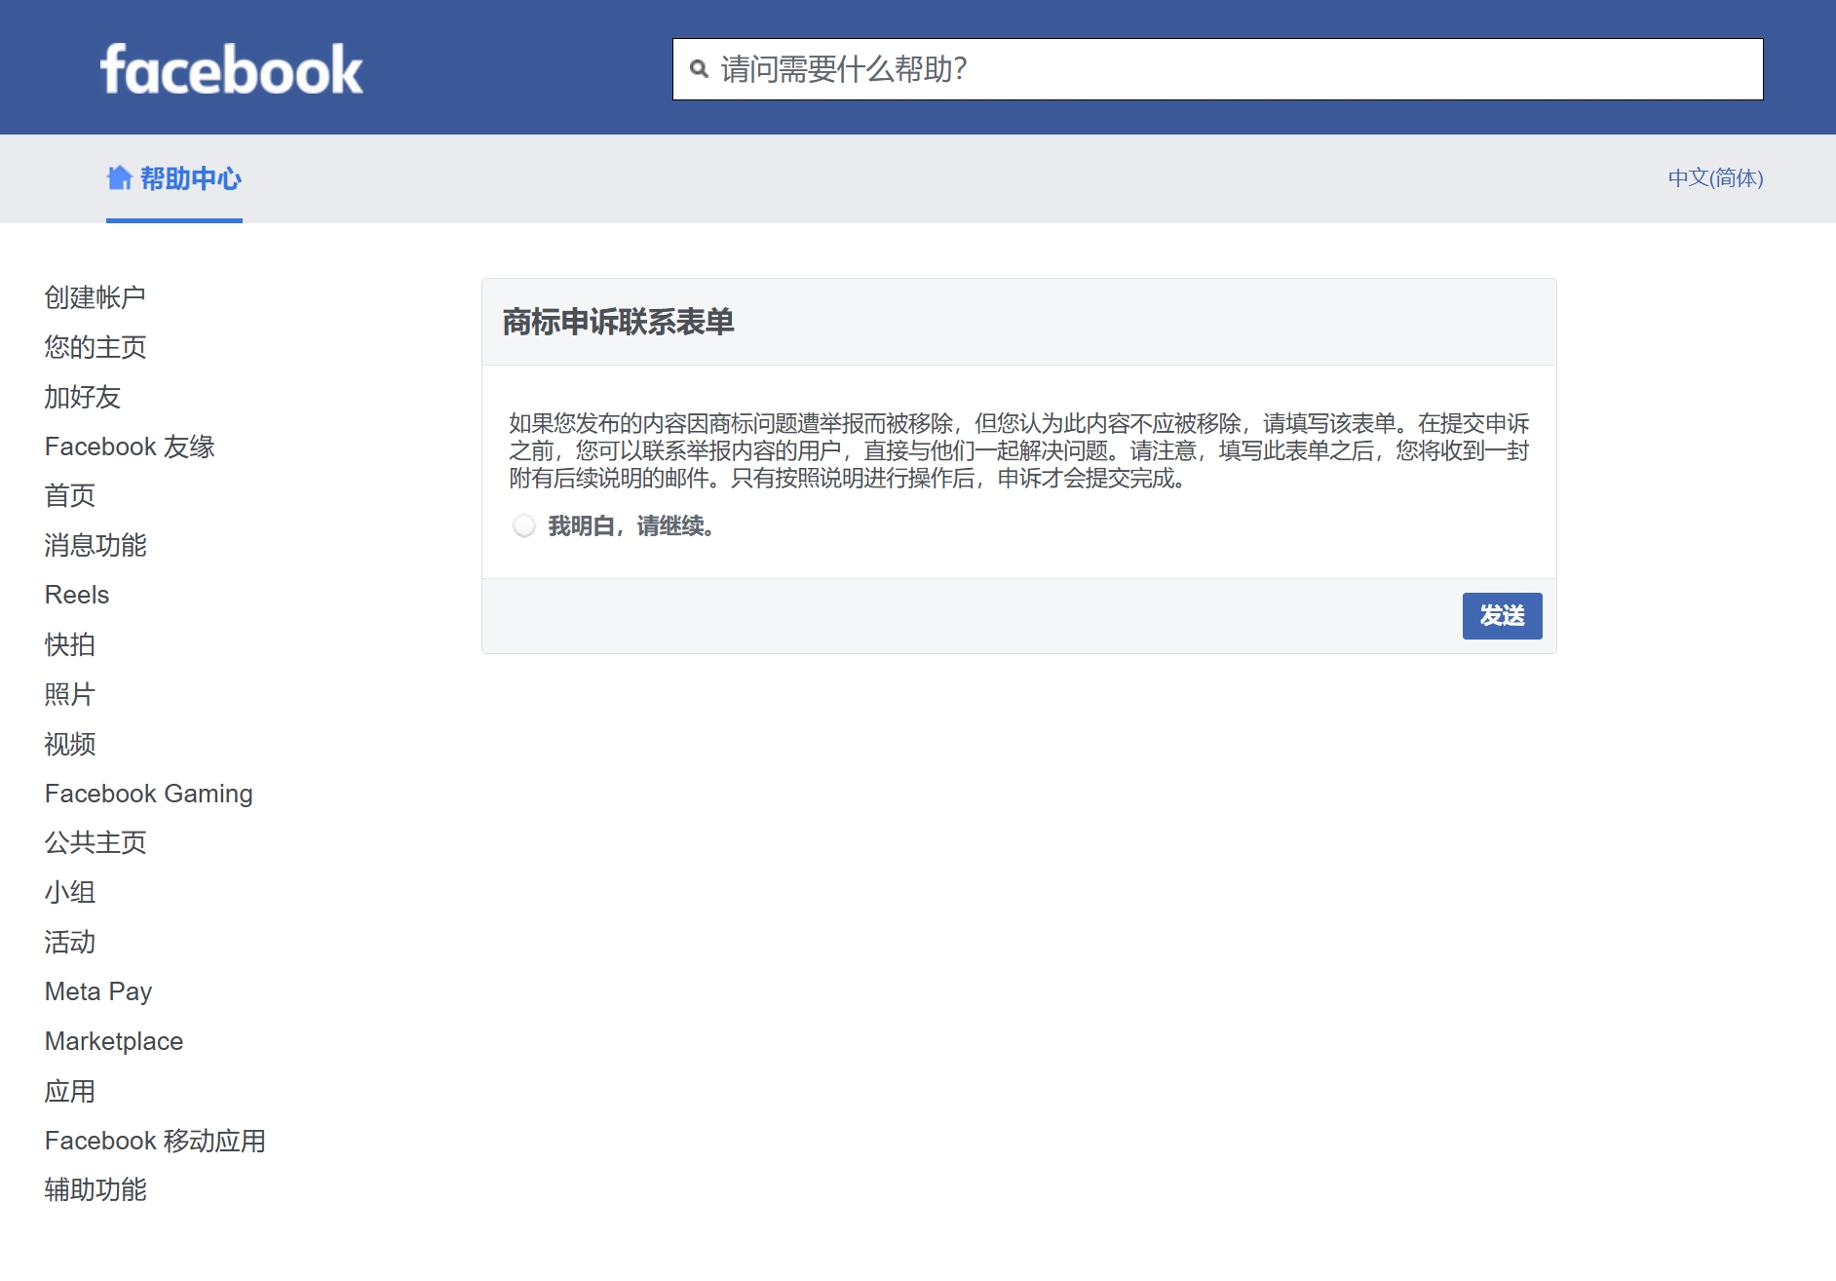Viewport: 1836px width, 1281px height.
Task: Click Reels in the sidebar
Action: [x=77, y=595]
